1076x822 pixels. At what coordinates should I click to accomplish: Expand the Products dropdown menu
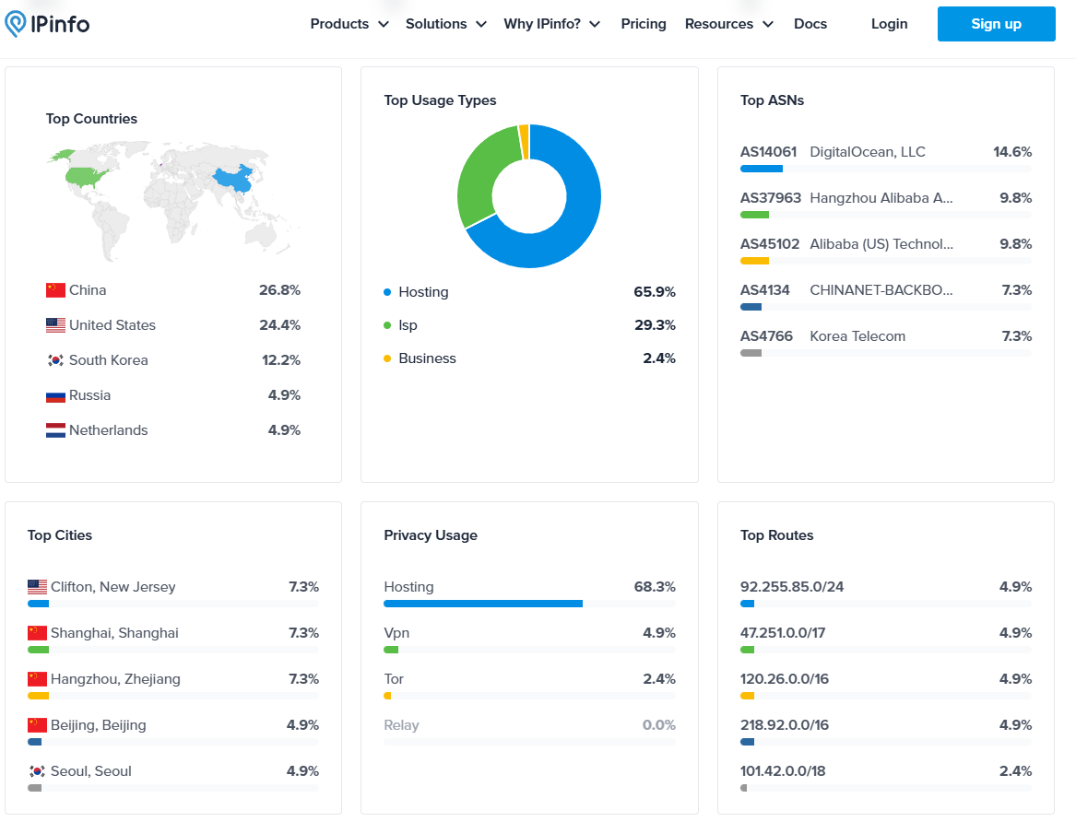[349, 24]
